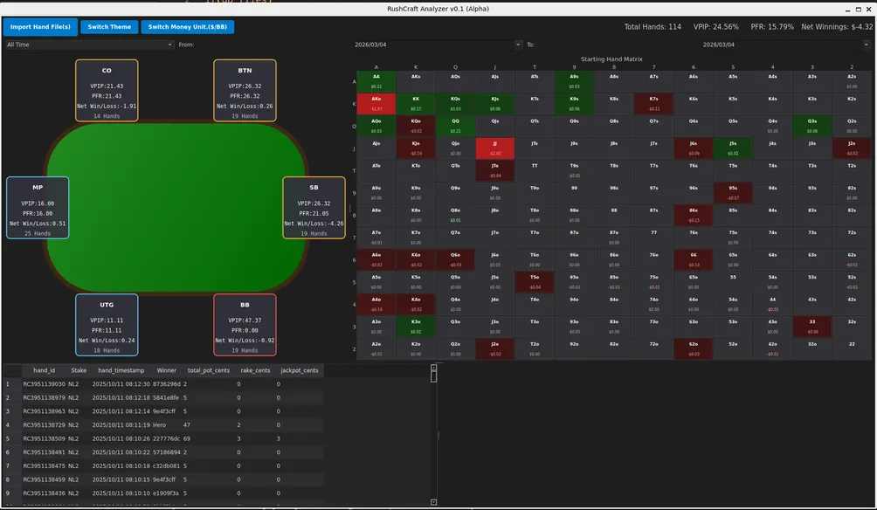
Task: Select the CO seat card
Action: tap(107, 90)
